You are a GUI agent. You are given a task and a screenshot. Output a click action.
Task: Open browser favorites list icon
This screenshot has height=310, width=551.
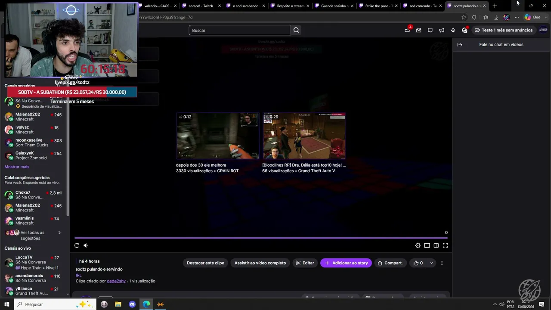point(486,17)
